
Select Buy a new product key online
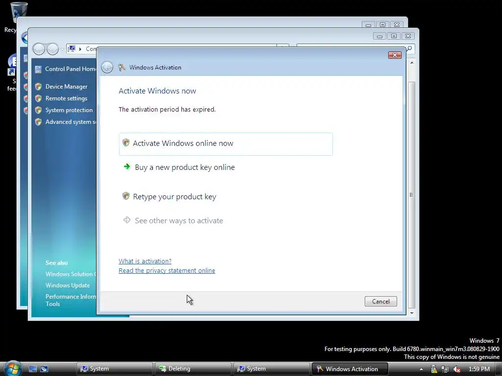click(185, 167)
